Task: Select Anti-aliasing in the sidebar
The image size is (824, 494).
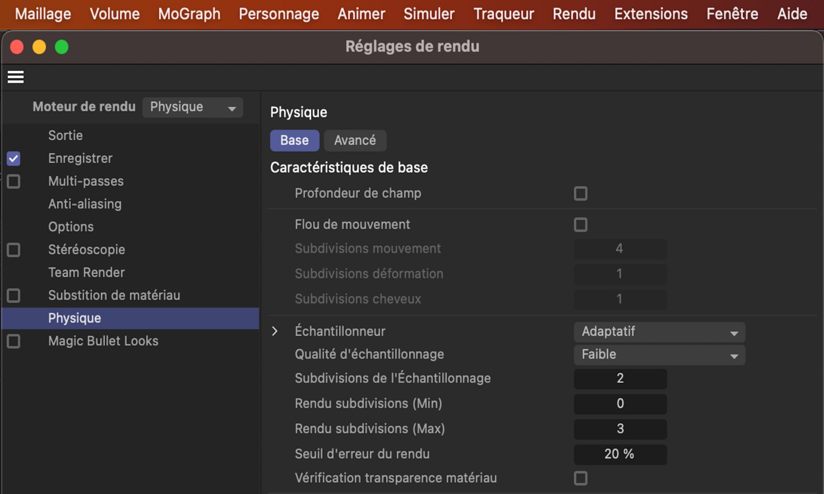Action: pos(85,204)
